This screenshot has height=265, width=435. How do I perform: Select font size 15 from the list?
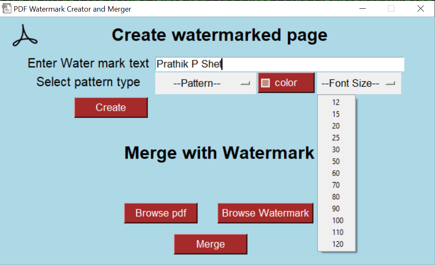pos(336,114)
